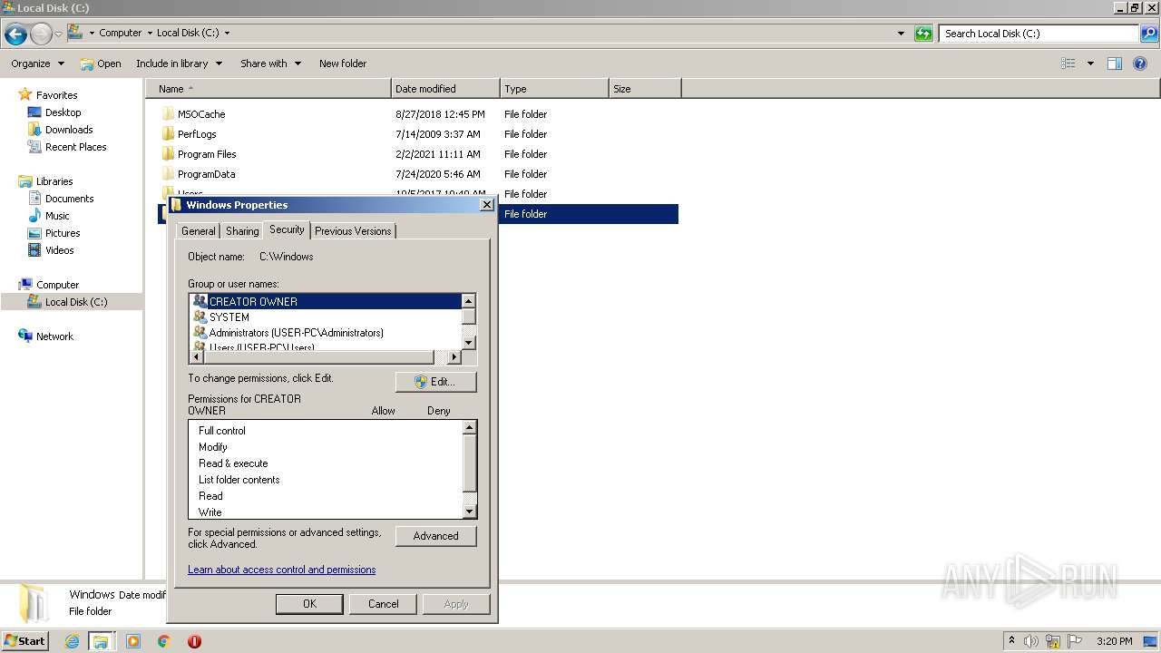Click the Advanced button
This screenshot has height=653, width=1161.
click(x=436, y=536)
